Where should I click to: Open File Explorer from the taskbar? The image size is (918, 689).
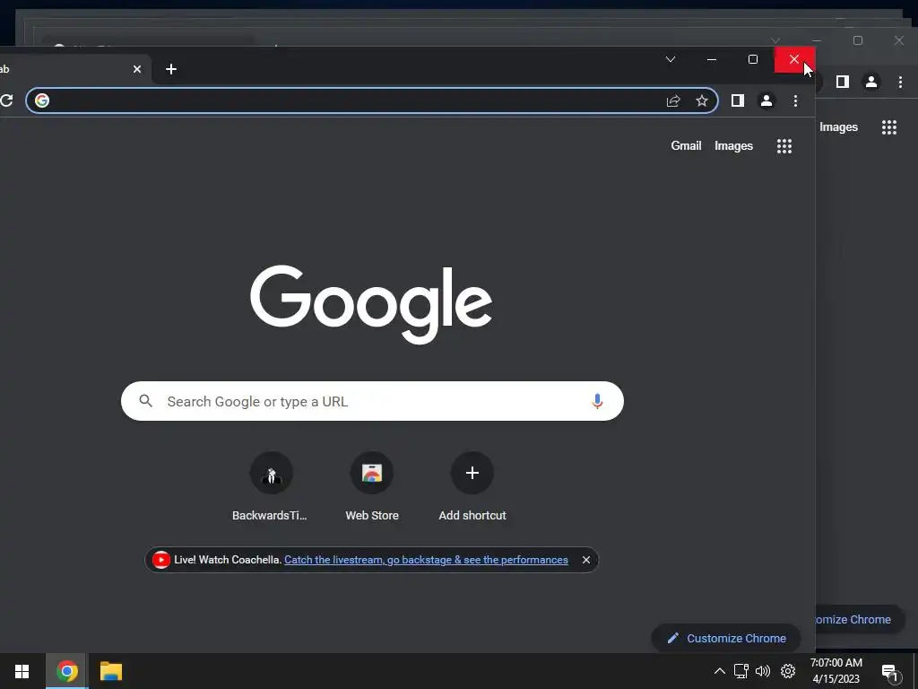click(111, 671)
